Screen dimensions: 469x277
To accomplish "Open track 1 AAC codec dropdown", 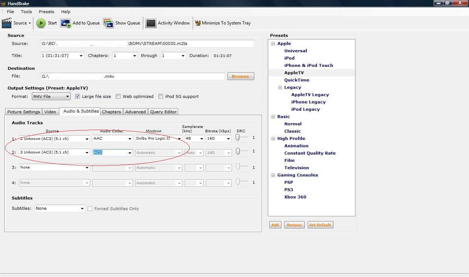I will (112, 138).
